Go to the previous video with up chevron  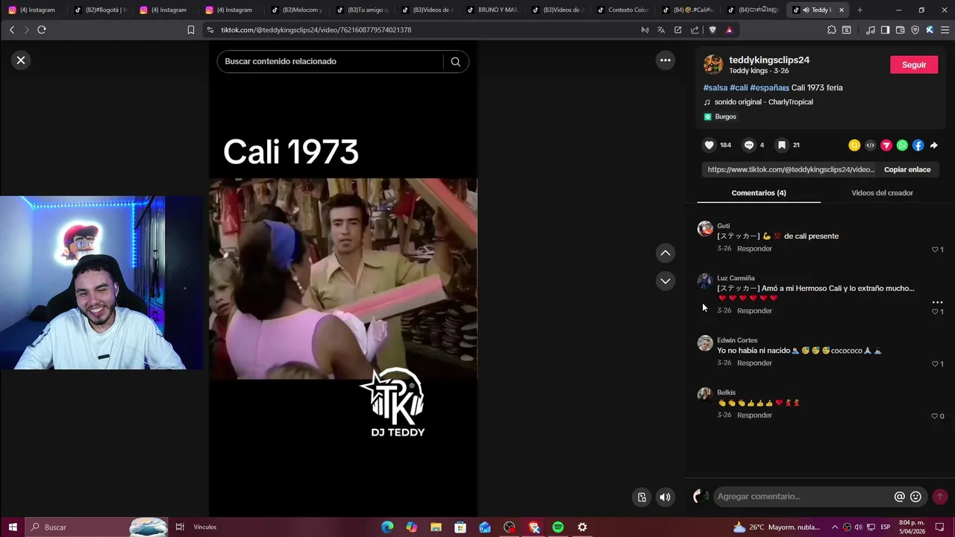[666, 253]
